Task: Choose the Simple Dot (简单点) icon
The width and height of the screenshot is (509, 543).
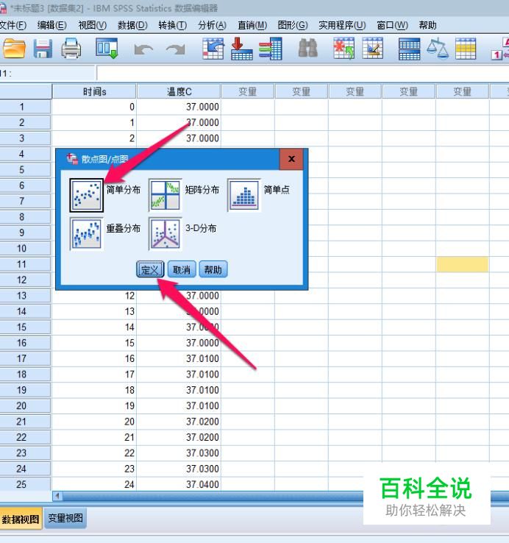Action: pyautogui.click(x=244, y=195)
